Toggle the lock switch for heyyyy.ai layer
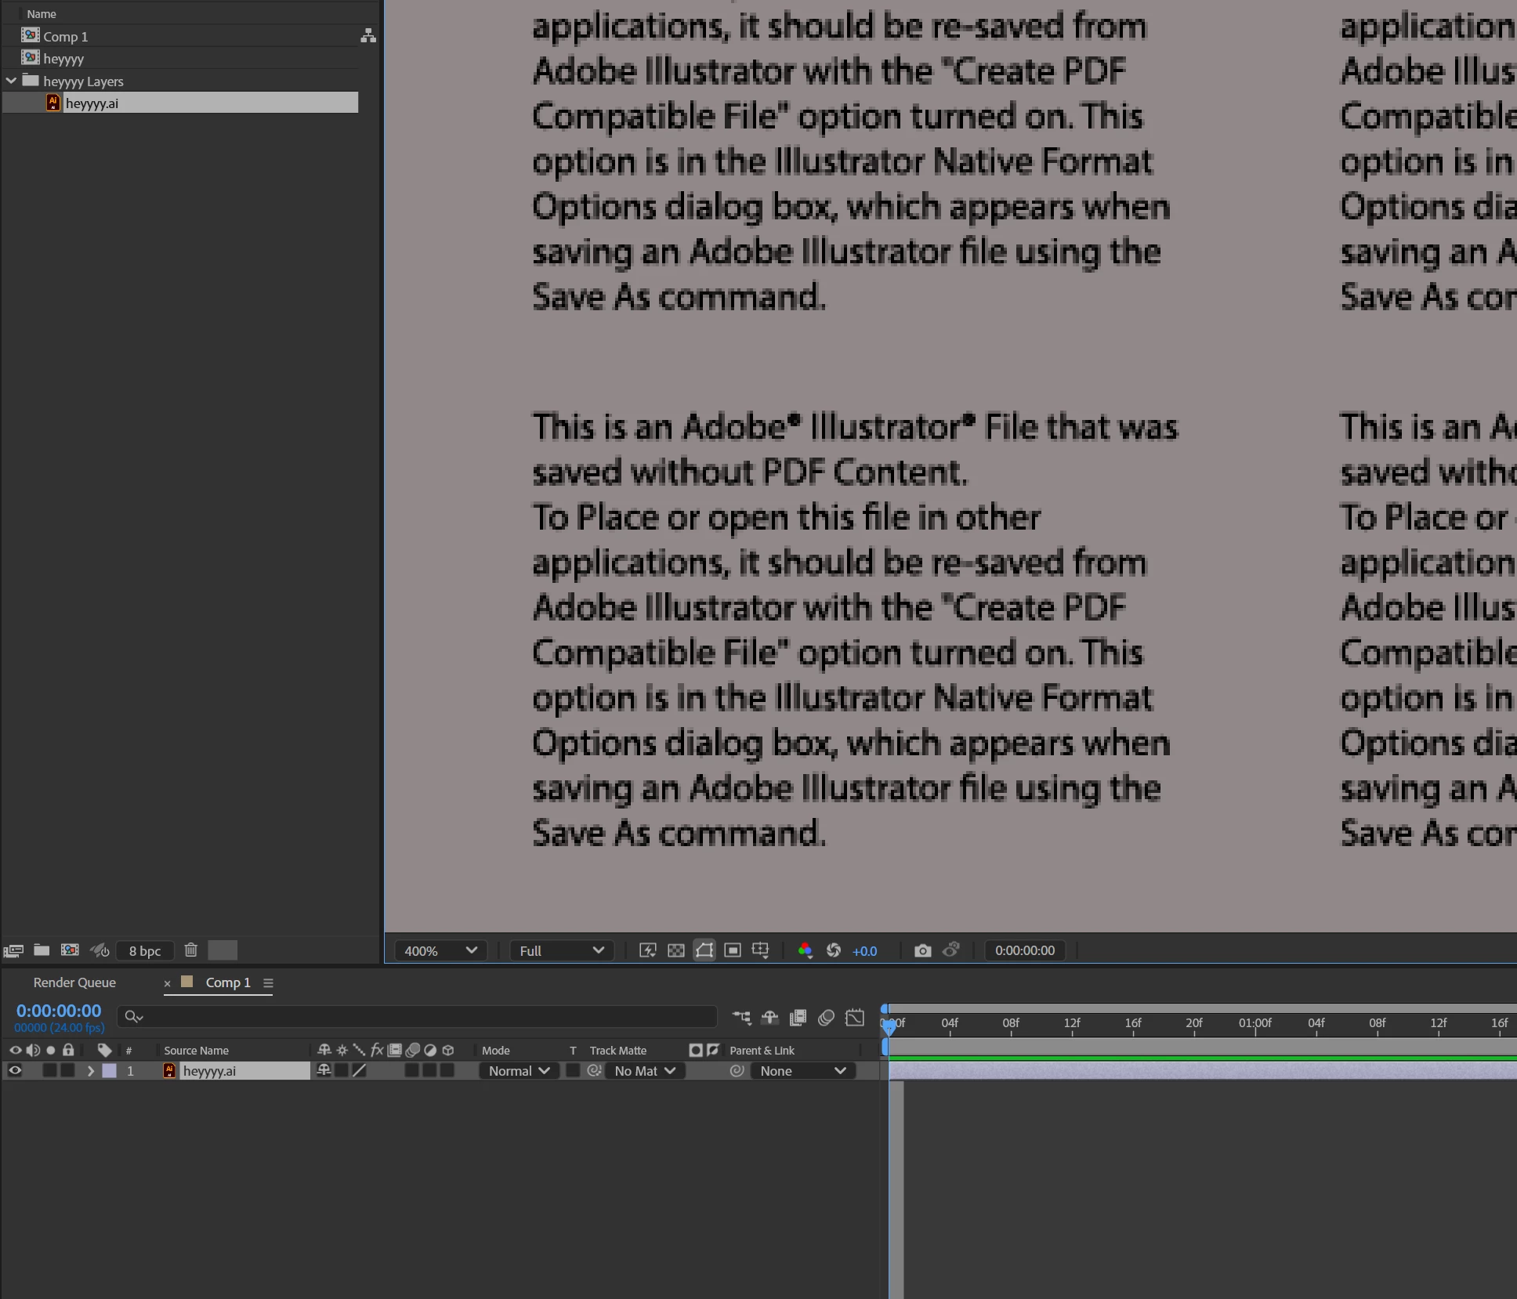 click(68, 1070)
